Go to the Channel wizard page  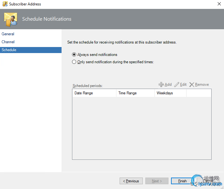(x=8, y=42)
